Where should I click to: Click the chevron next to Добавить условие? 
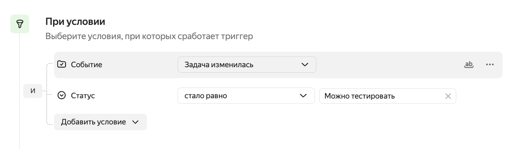(136, 122)
